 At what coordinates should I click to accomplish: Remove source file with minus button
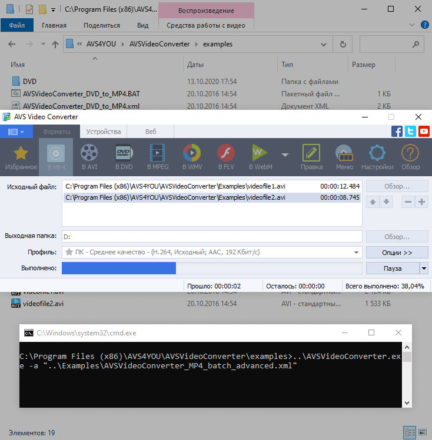tap(408, 201)
